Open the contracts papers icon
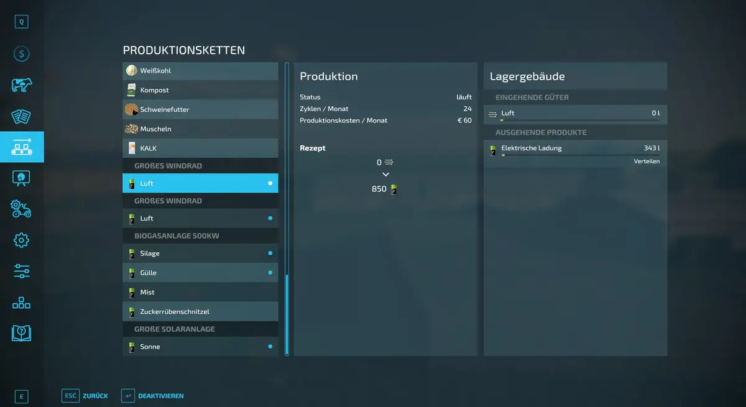Screen dimensions: 746x407 click(21, 116)
